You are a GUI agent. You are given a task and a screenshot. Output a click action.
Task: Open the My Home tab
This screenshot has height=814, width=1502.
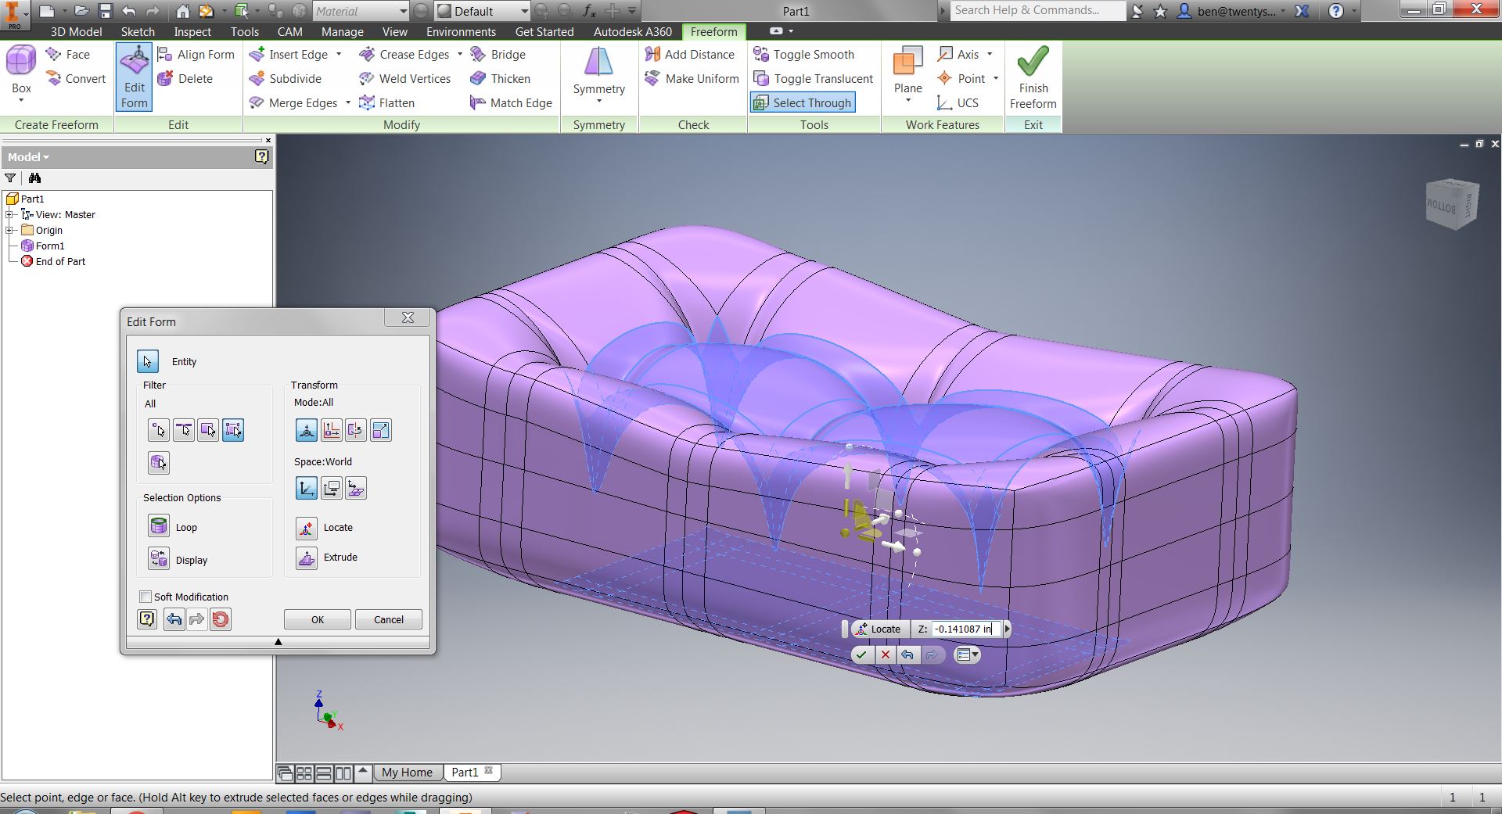(407, 772)
